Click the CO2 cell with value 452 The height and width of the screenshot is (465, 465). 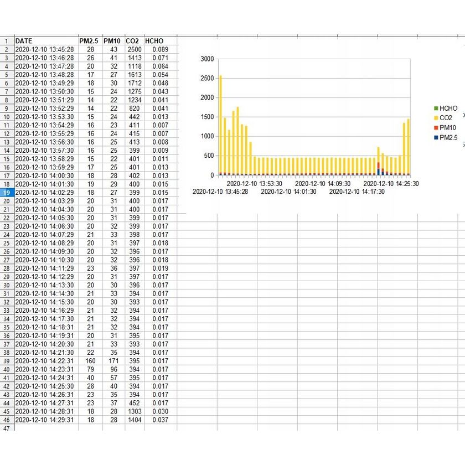(x=134, y=403)
